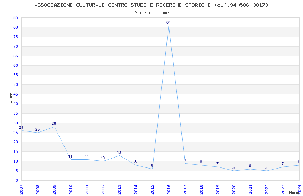Click the 2015 data point labeled 6

pos(152,169)
